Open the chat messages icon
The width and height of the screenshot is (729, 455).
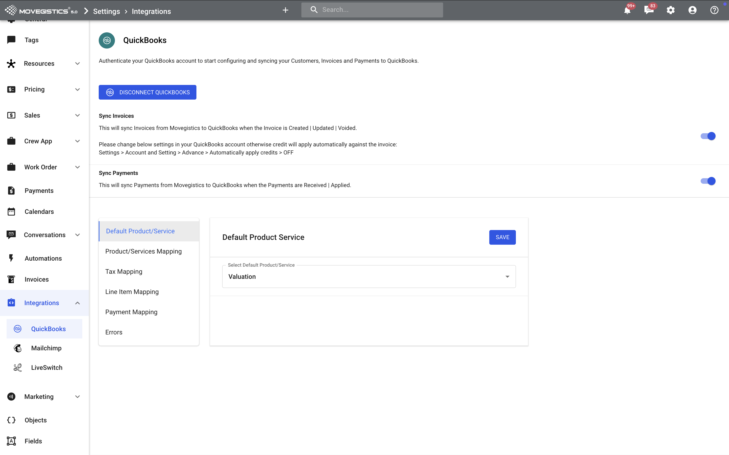click(x=649, y=10)
